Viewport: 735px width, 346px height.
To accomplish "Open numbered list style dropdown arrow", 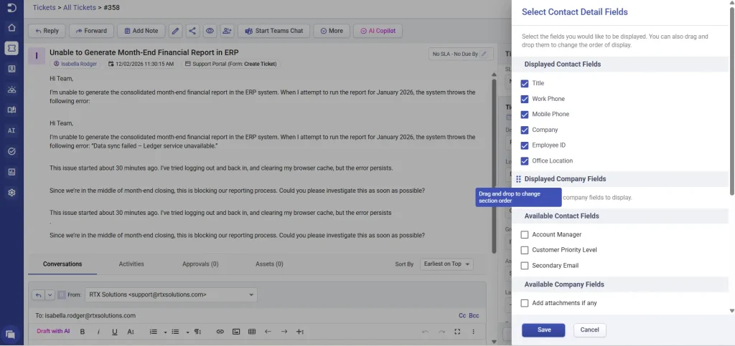I will pyautogui.click(x=166, y=332).
